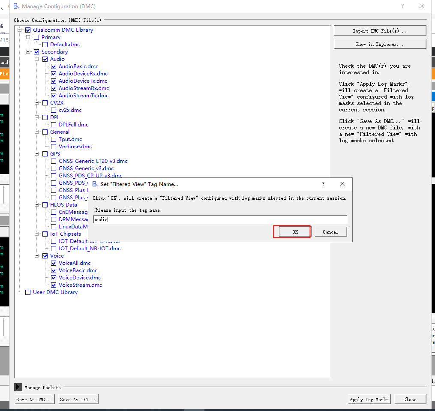Check GNSS_Generic_v3.dmc checkbox
The width and height of the screenshot is (435, 411).
coord(54,168)
